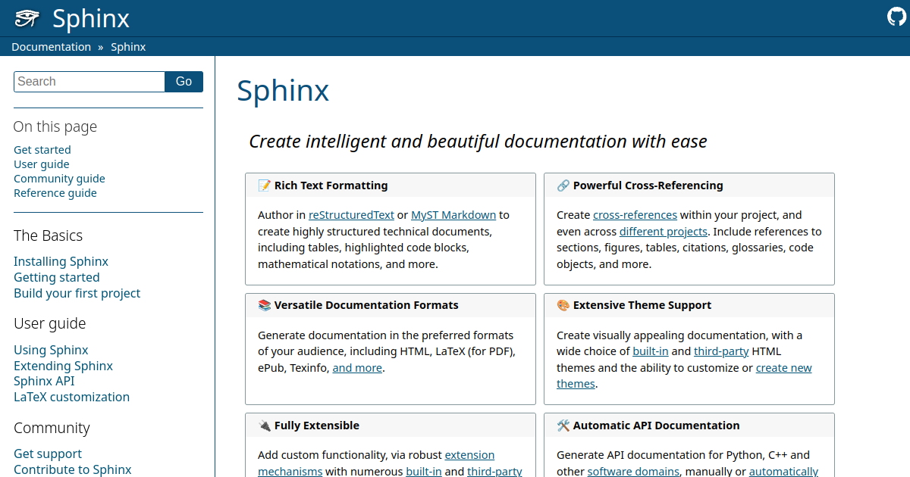910x477 pixels.
Task: Click 'The Basics' sidebar heading
Action: (49, 235)
